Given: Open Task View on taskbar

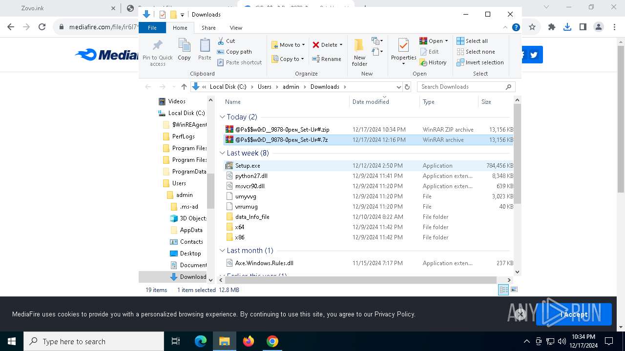Looking at the screenshot, I should point(176,341).
